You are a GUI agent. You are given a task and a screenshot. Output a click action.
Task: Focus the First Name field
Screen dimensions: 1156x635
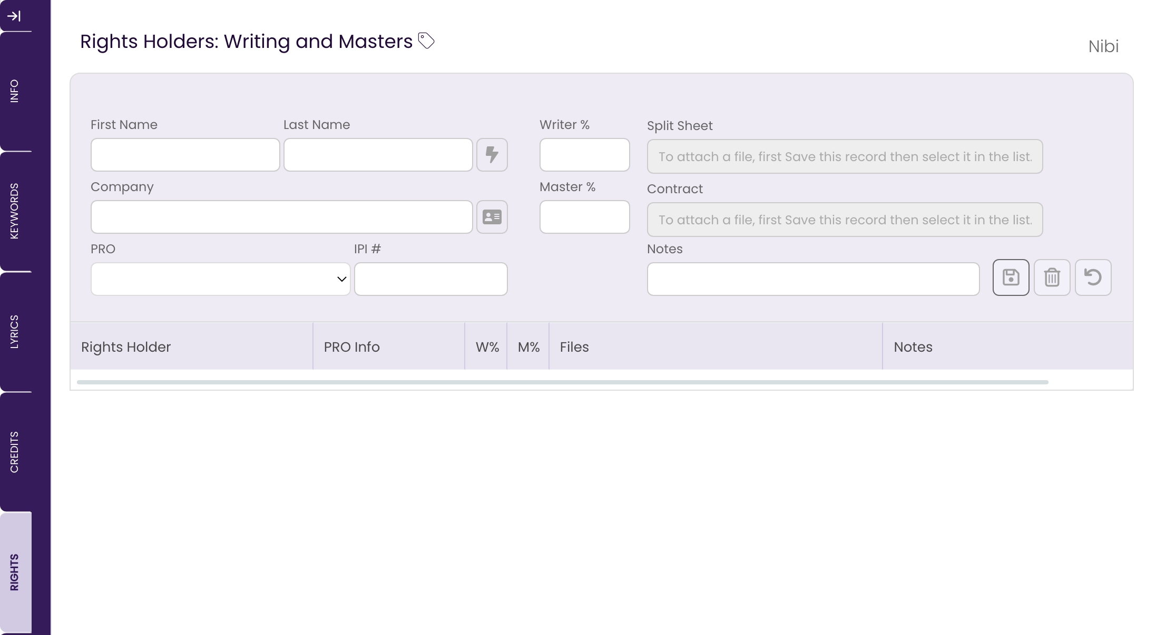tap(185, 155)
